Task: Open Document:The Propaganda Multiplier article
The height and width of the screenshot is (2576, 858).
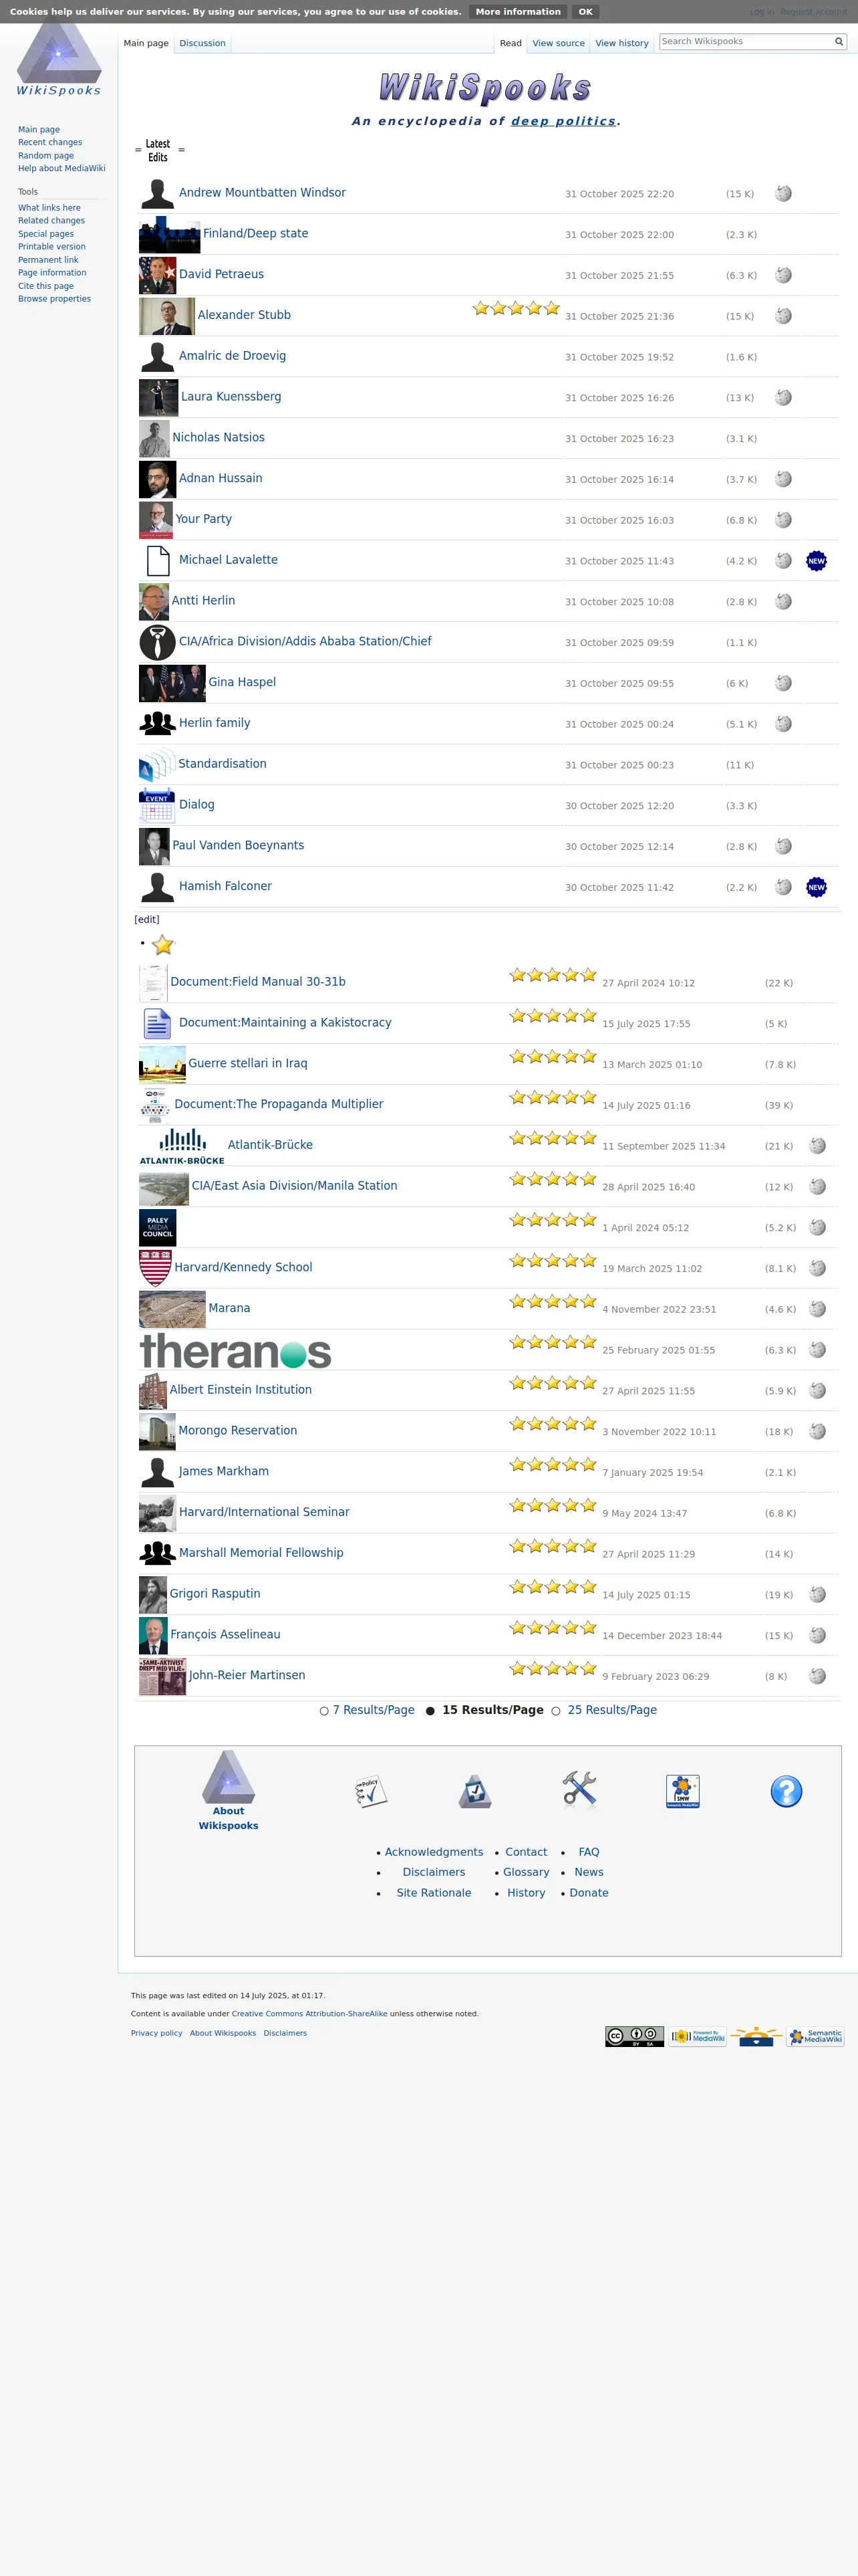Action: click(x=279, y=1104)
